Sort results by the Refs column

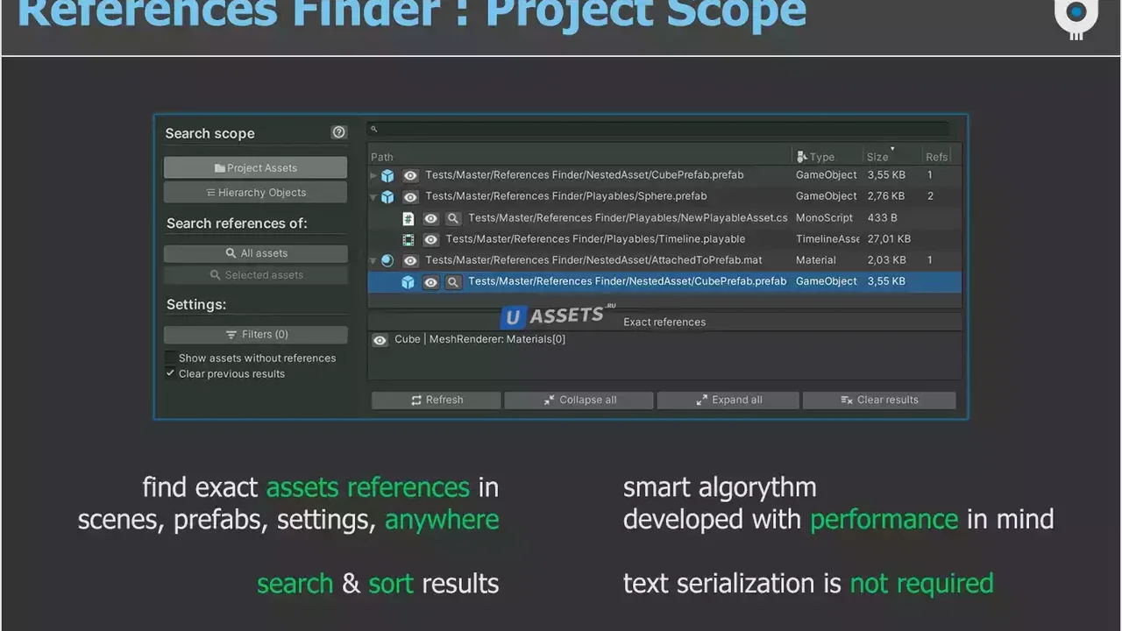click(936, 157)
